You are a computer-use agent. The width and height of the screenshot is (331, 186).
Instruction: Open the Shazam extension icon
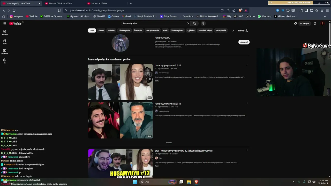point(277,10)
